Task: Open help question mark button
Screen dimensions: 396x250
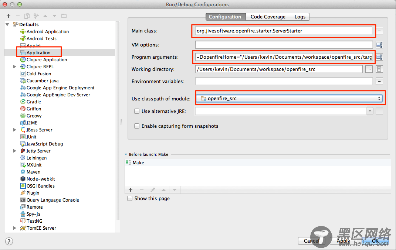Action: (x=9, y=242)
